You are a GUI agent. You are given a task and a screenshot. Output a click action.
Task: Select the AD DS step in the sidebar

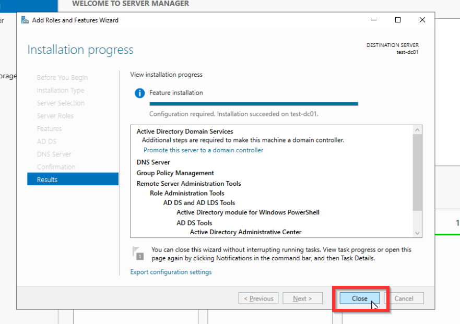46,141
